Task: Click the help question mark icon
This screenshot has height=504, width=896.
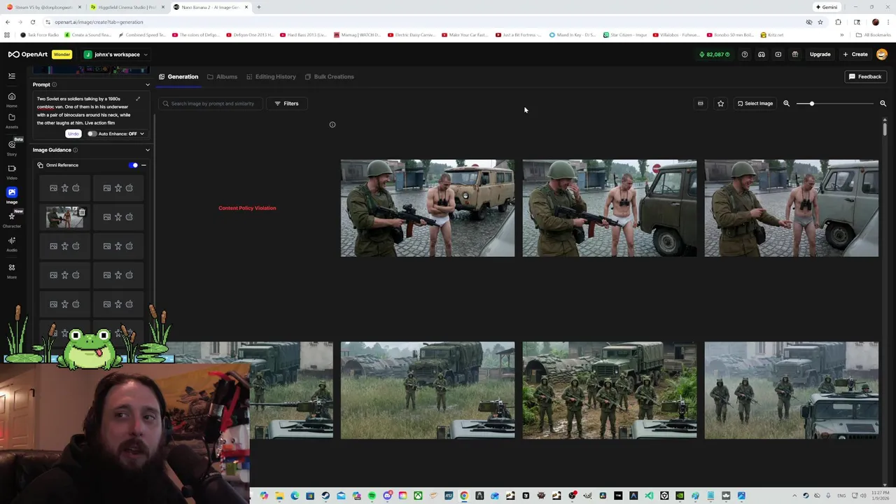Action: pyautogui.click(x=745, y=55)
